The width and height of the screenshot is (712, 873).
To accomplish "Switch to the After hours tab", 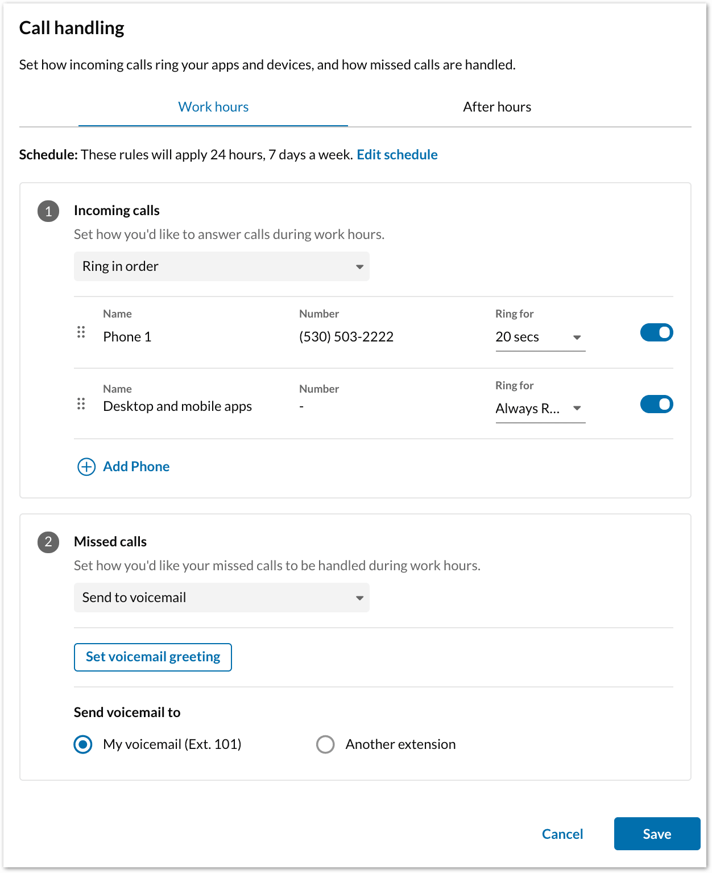I will pyautogui.click(x=496, y=106).
